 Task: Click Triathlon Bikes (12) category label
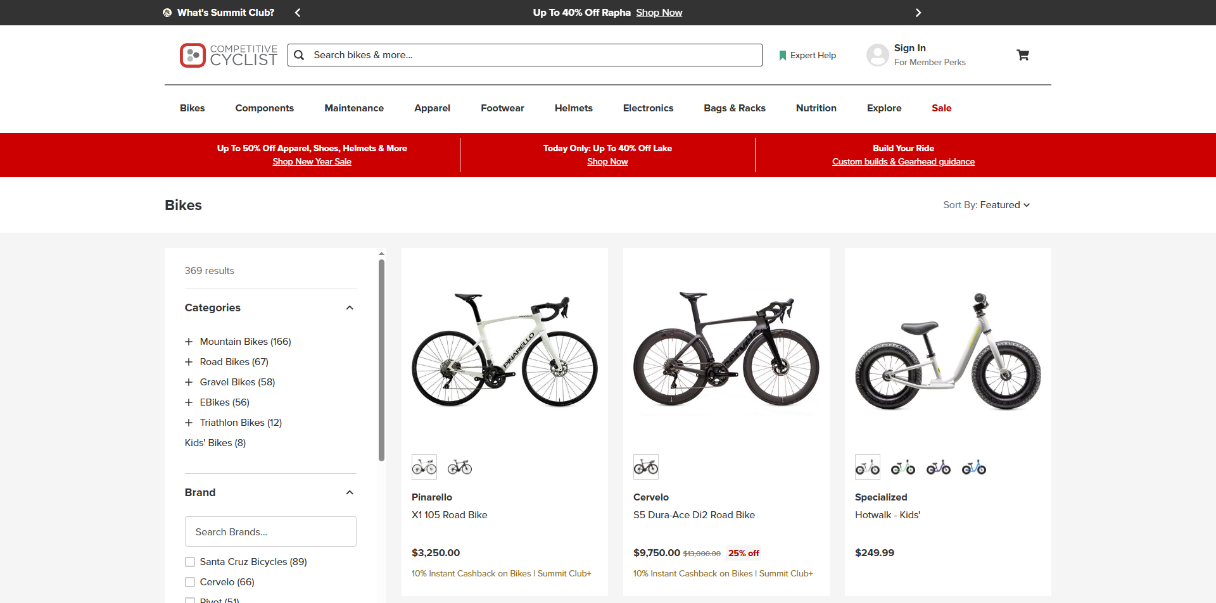[241, 423]
